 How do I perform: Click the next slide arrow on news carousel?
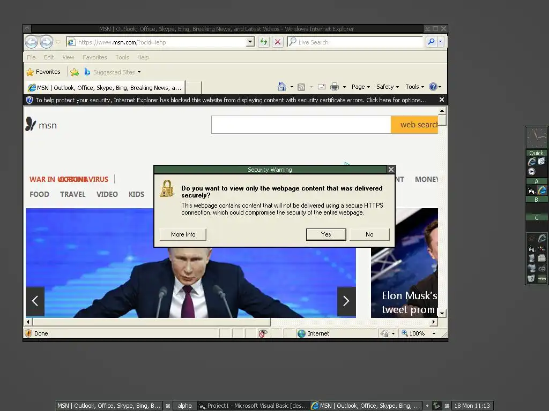coord(346,301)
